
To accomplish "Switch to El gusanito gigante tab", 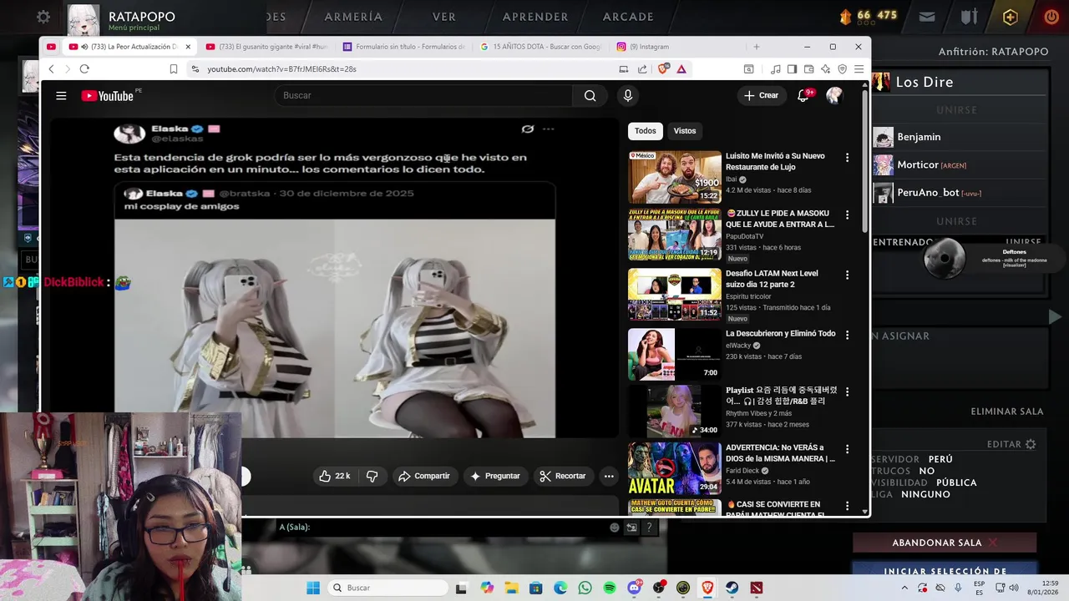I will 267,47.
